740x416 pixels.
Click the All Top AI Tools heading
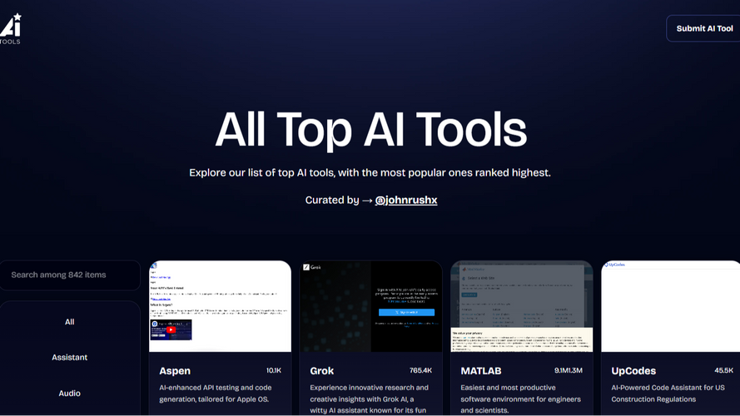(370, 129)
